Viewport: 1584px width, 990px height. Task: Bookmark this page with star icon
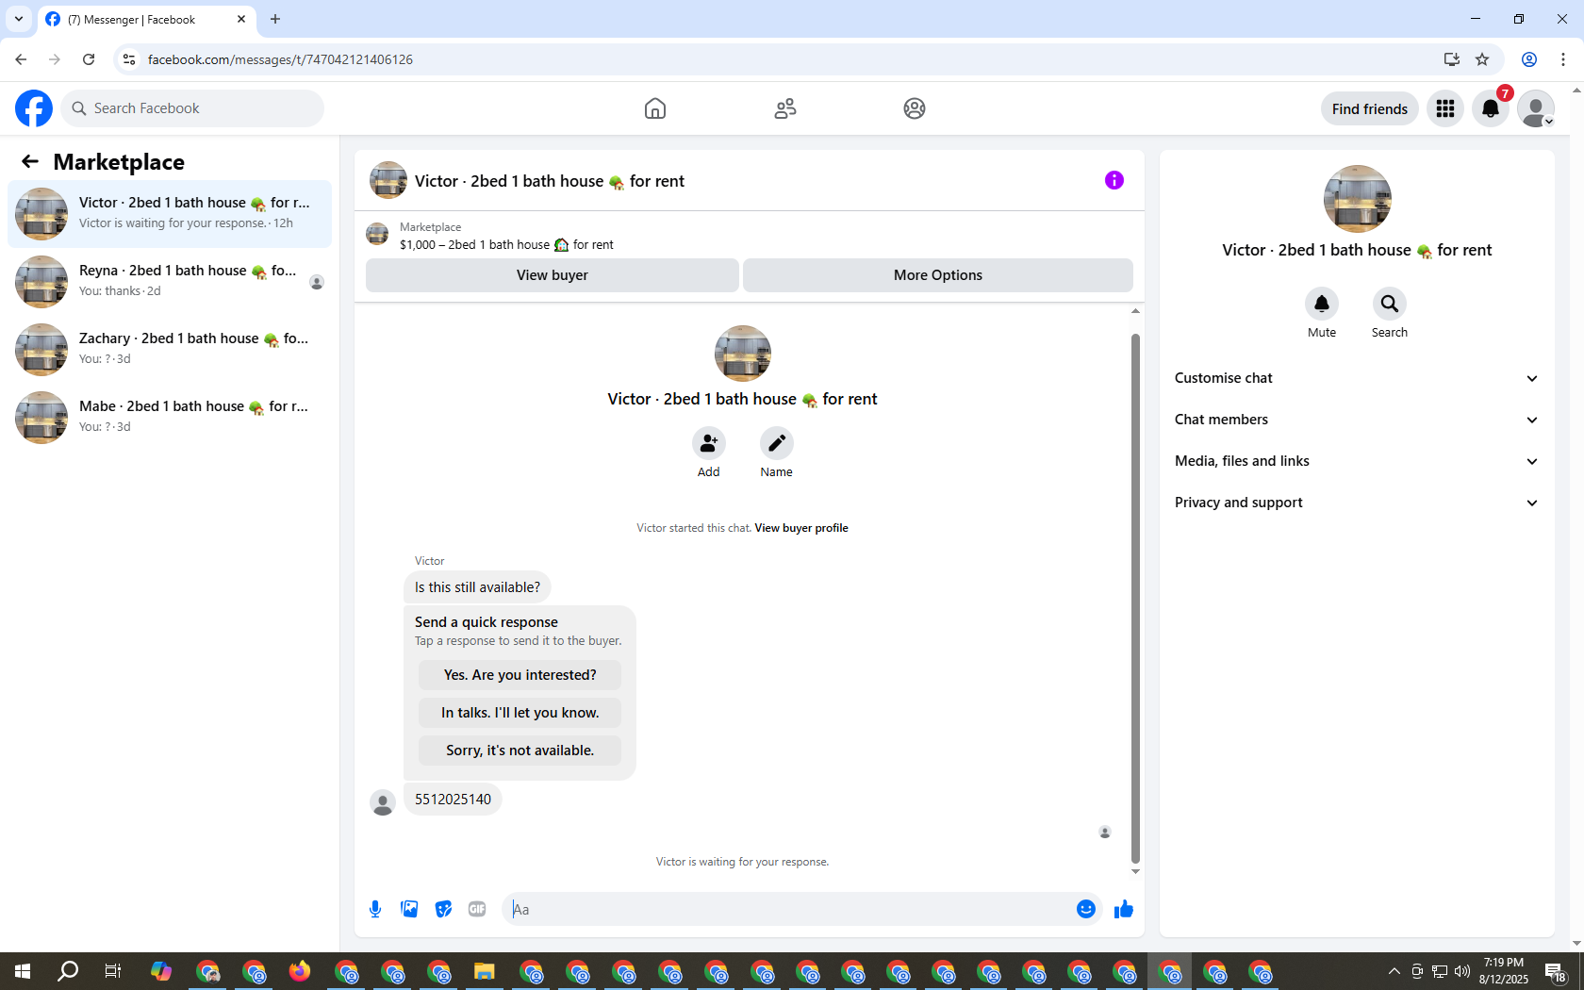pos(1482,59)
